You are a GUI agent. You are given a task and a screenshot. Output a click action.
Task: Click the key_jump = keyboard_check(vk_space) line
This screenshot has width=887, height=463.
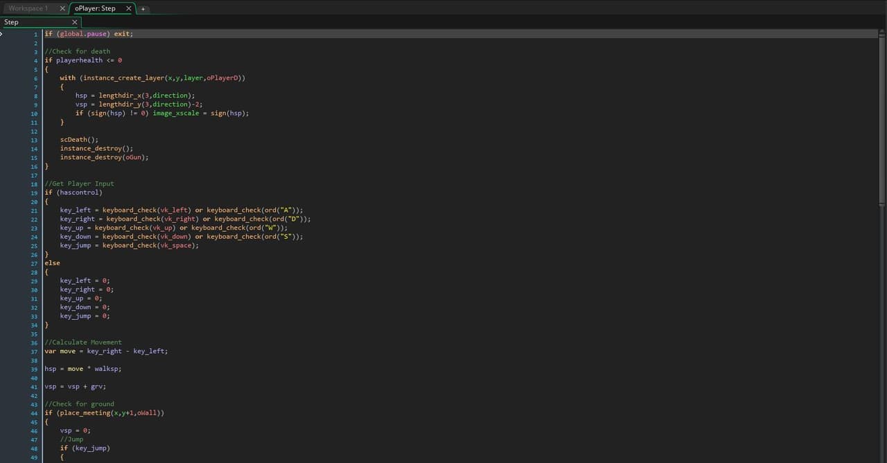pos(129,245)
